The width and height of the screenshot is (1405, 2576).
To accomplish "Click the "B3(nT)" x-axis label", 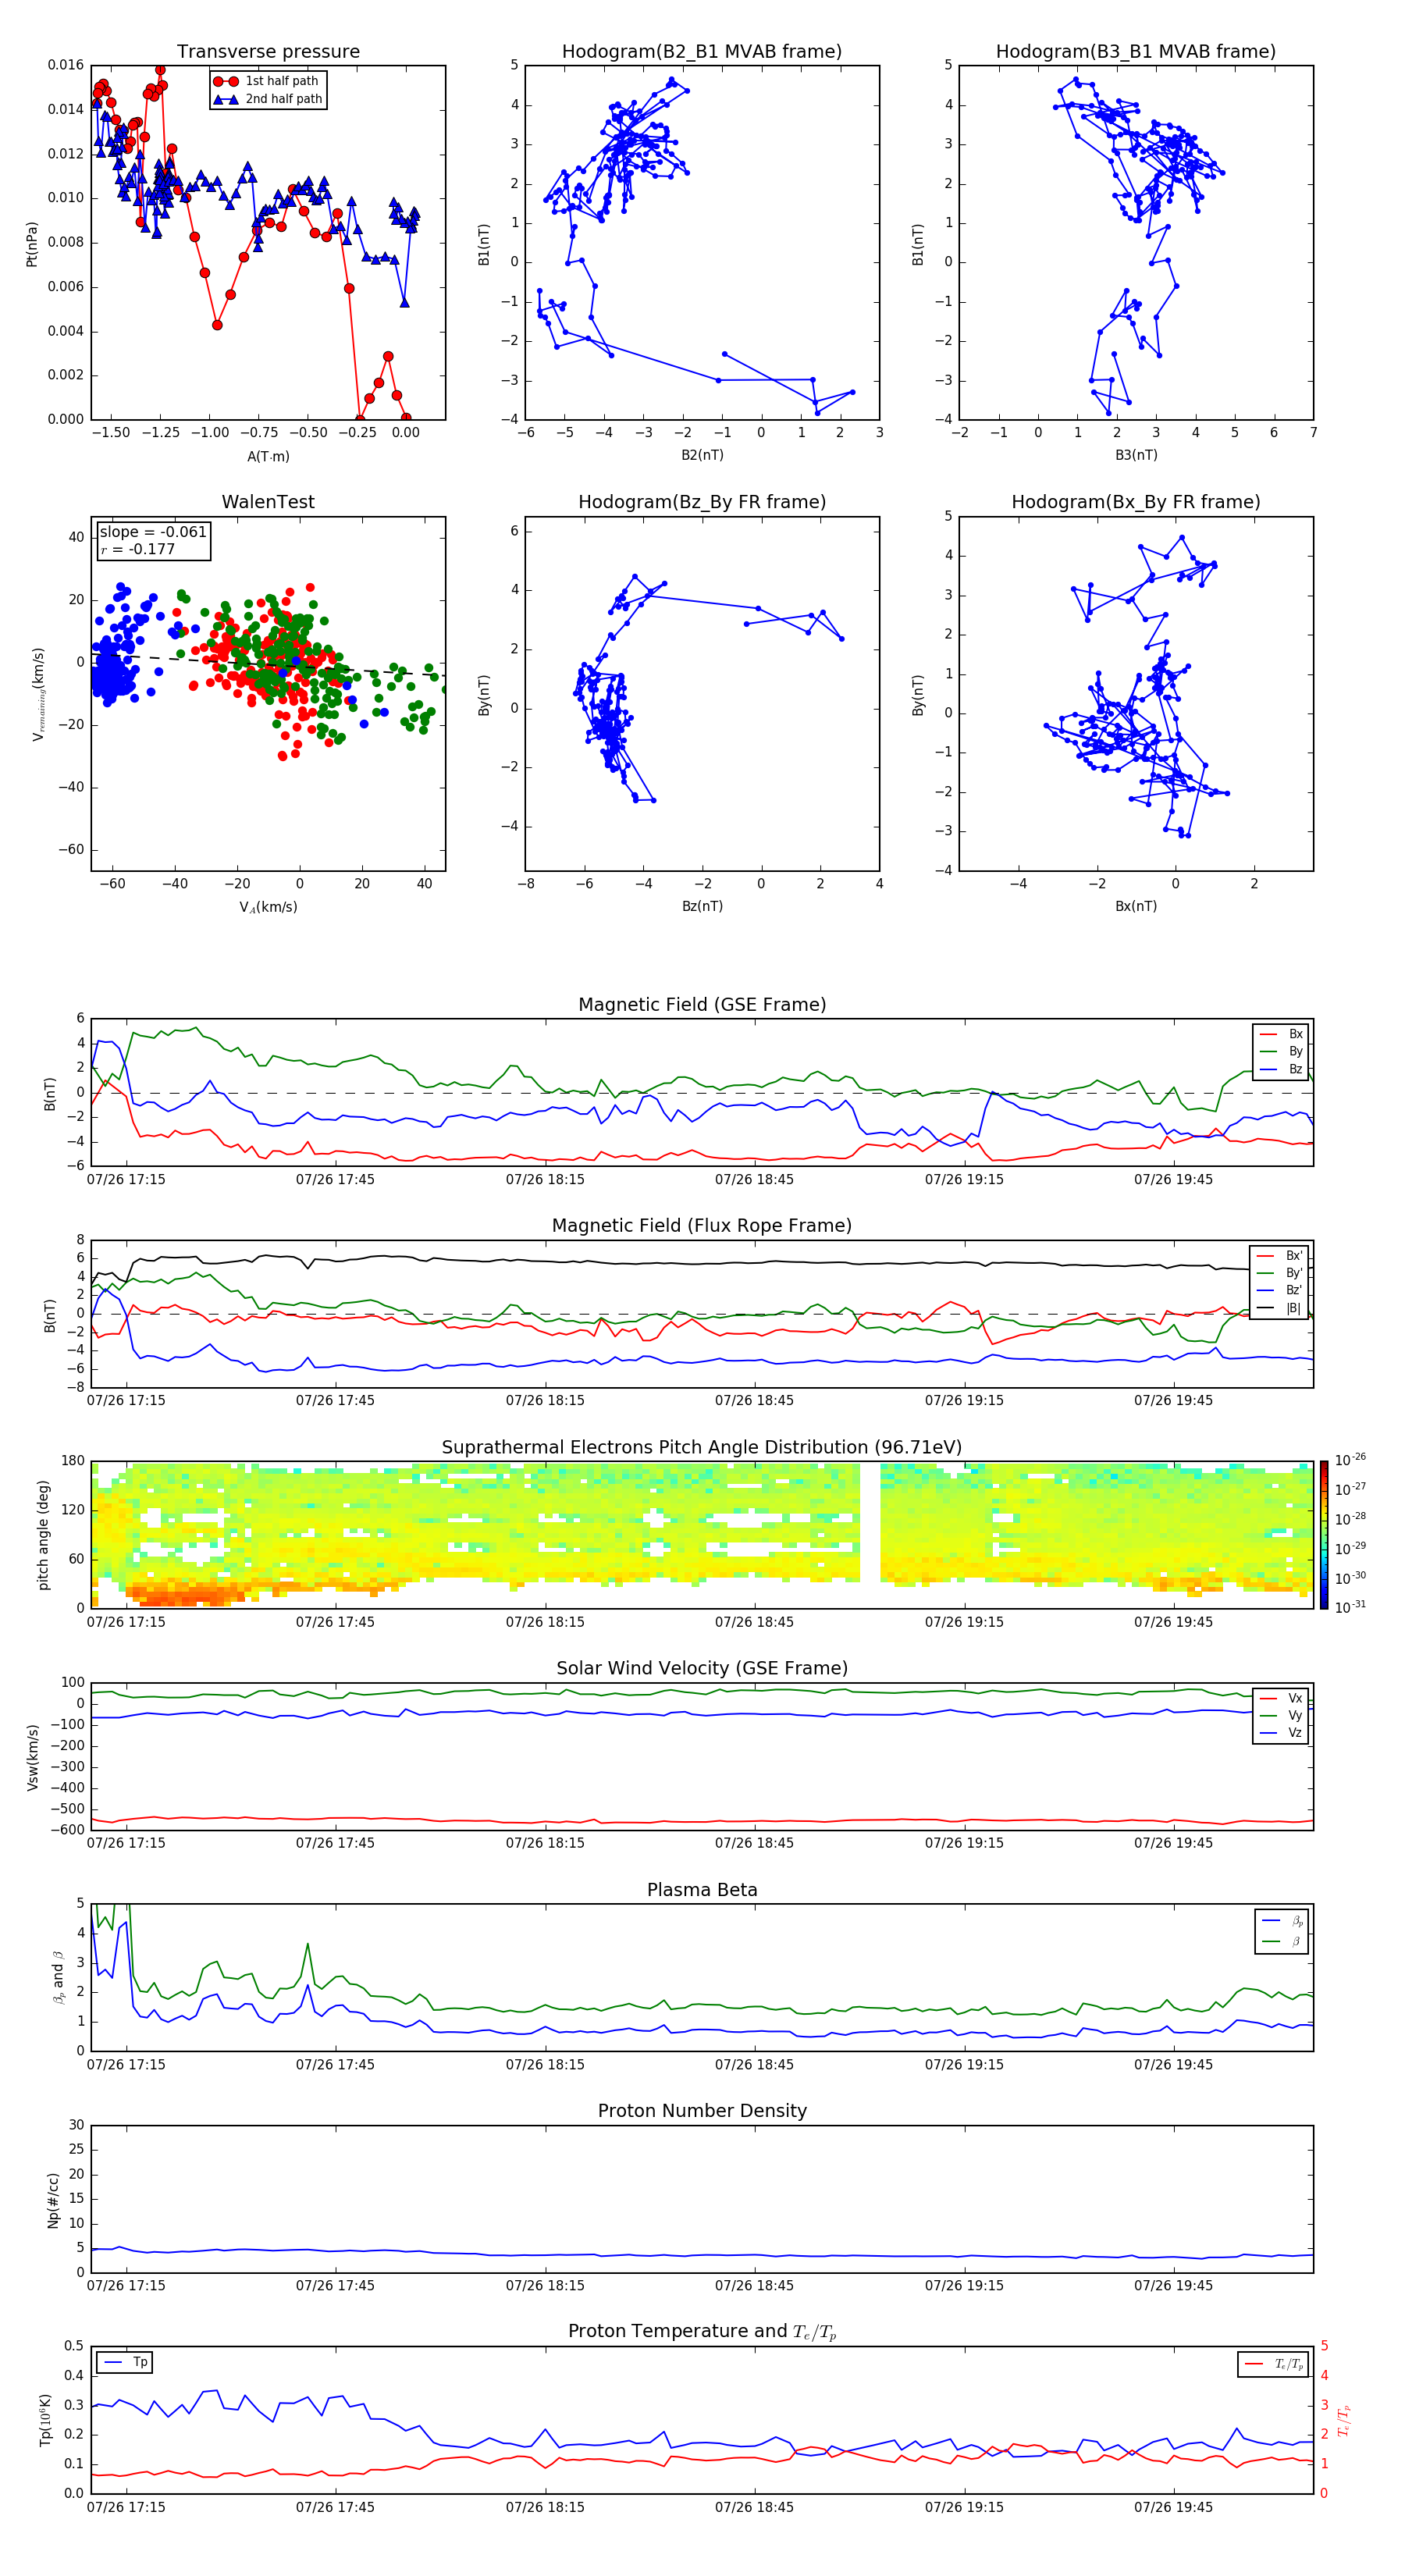I will pos(1136,455).
